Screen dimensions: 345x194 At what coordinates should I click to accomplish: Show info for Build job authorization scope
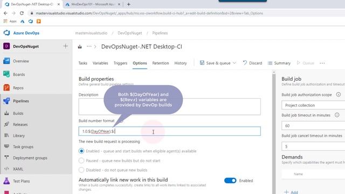[x=339, y=95]
